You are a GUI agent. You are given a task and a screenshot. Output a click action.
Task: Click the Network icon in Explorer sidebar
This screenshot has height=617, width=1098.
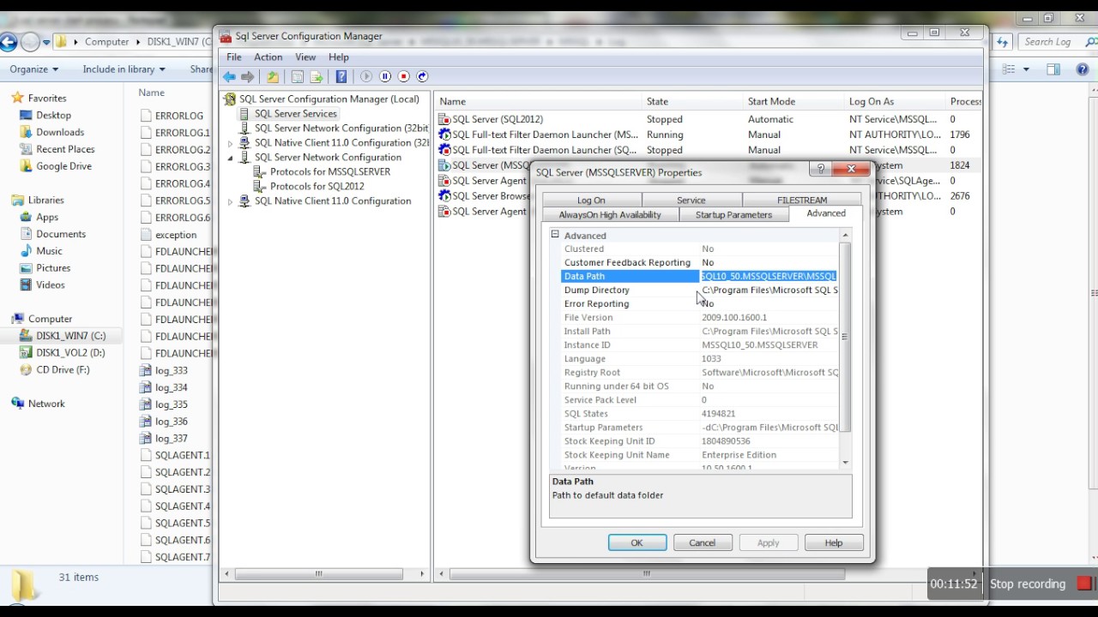click(x=18, y=404)
